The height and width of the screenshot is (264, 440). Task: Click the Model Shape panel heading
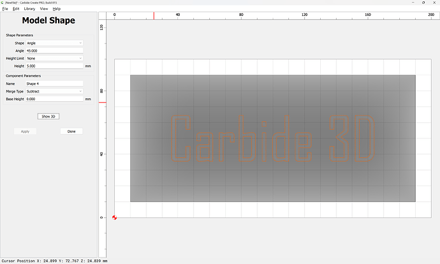(48, 20)
